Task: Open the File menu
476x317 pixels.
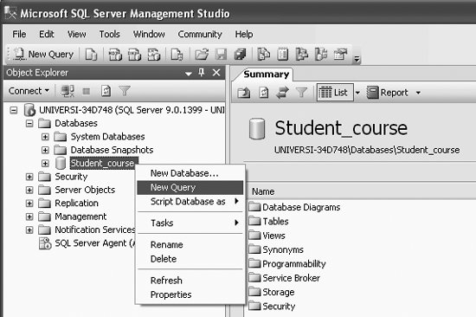Action: [19, 34]
